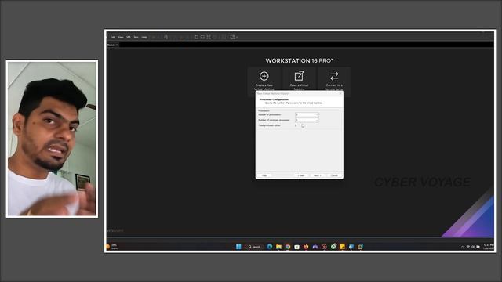Click the battery tray icon
Image resolution: width=502 pixels, height=282 pixels.
(478, 247)
